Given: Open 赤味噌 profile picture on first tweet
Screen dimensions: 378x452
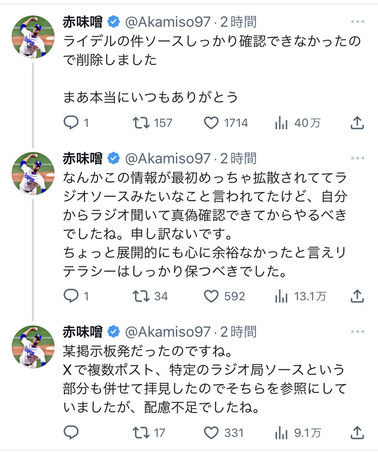Looking at the screenshot, I should (x=33, y=37).
